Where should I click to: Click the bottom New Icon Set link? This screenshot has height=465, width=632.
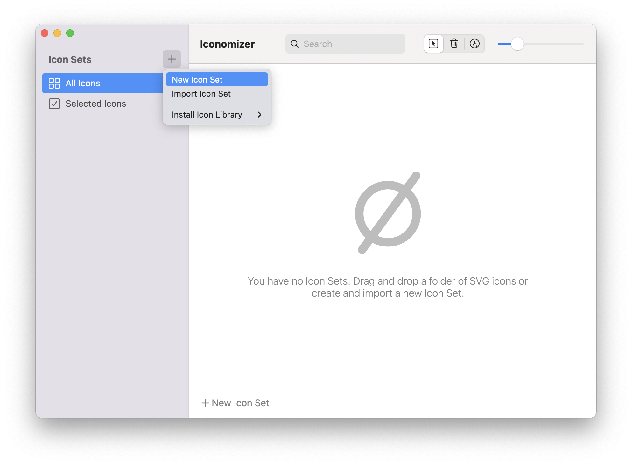click(x=235, y=403)
